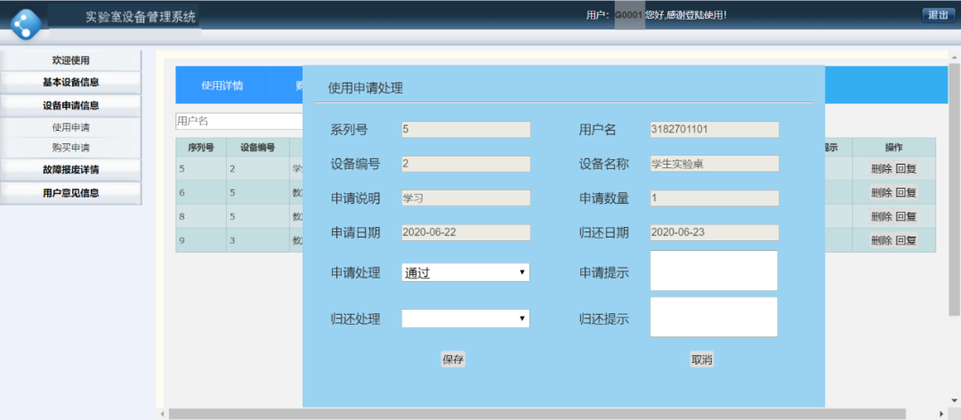The height and width of the screenshot is (420, 961).
Task: Click the 实验室设备管理系统 title
Action: pyautogui.click(x=141, y=17)
